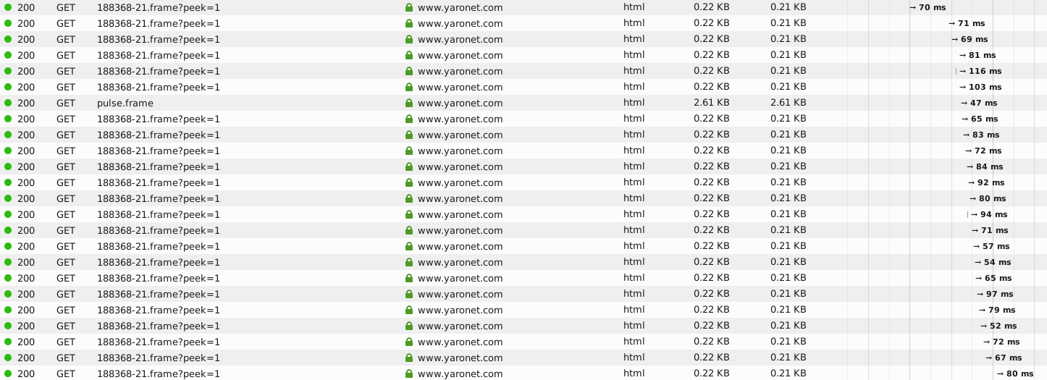This screenshot has width=1047, height=380.
Task: Click the 200 status code in the 54 ms row
Action: point(26,262)
